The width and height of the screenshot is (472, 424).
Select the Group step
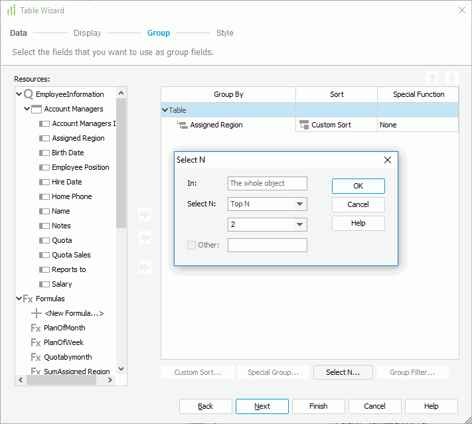coord(159,33)
